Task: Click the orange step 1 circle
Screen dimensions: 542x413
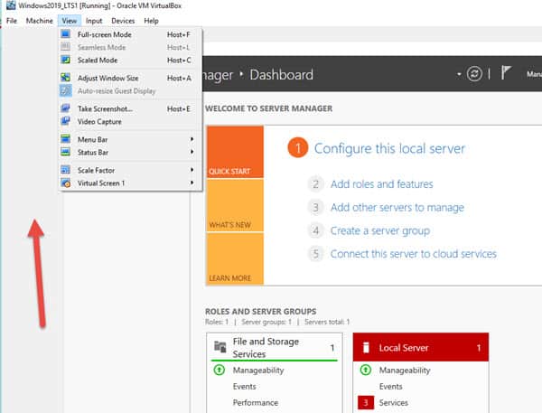Action: (297, 147)
